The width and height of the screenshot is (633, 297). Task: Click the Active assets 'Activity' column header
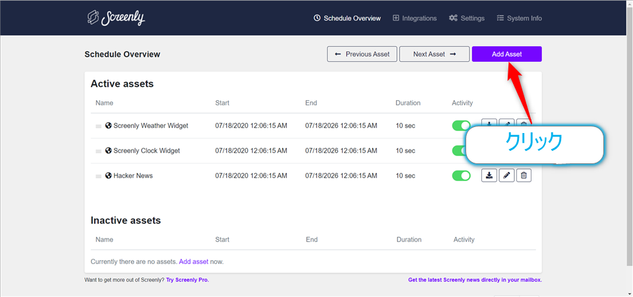point(462,103)
